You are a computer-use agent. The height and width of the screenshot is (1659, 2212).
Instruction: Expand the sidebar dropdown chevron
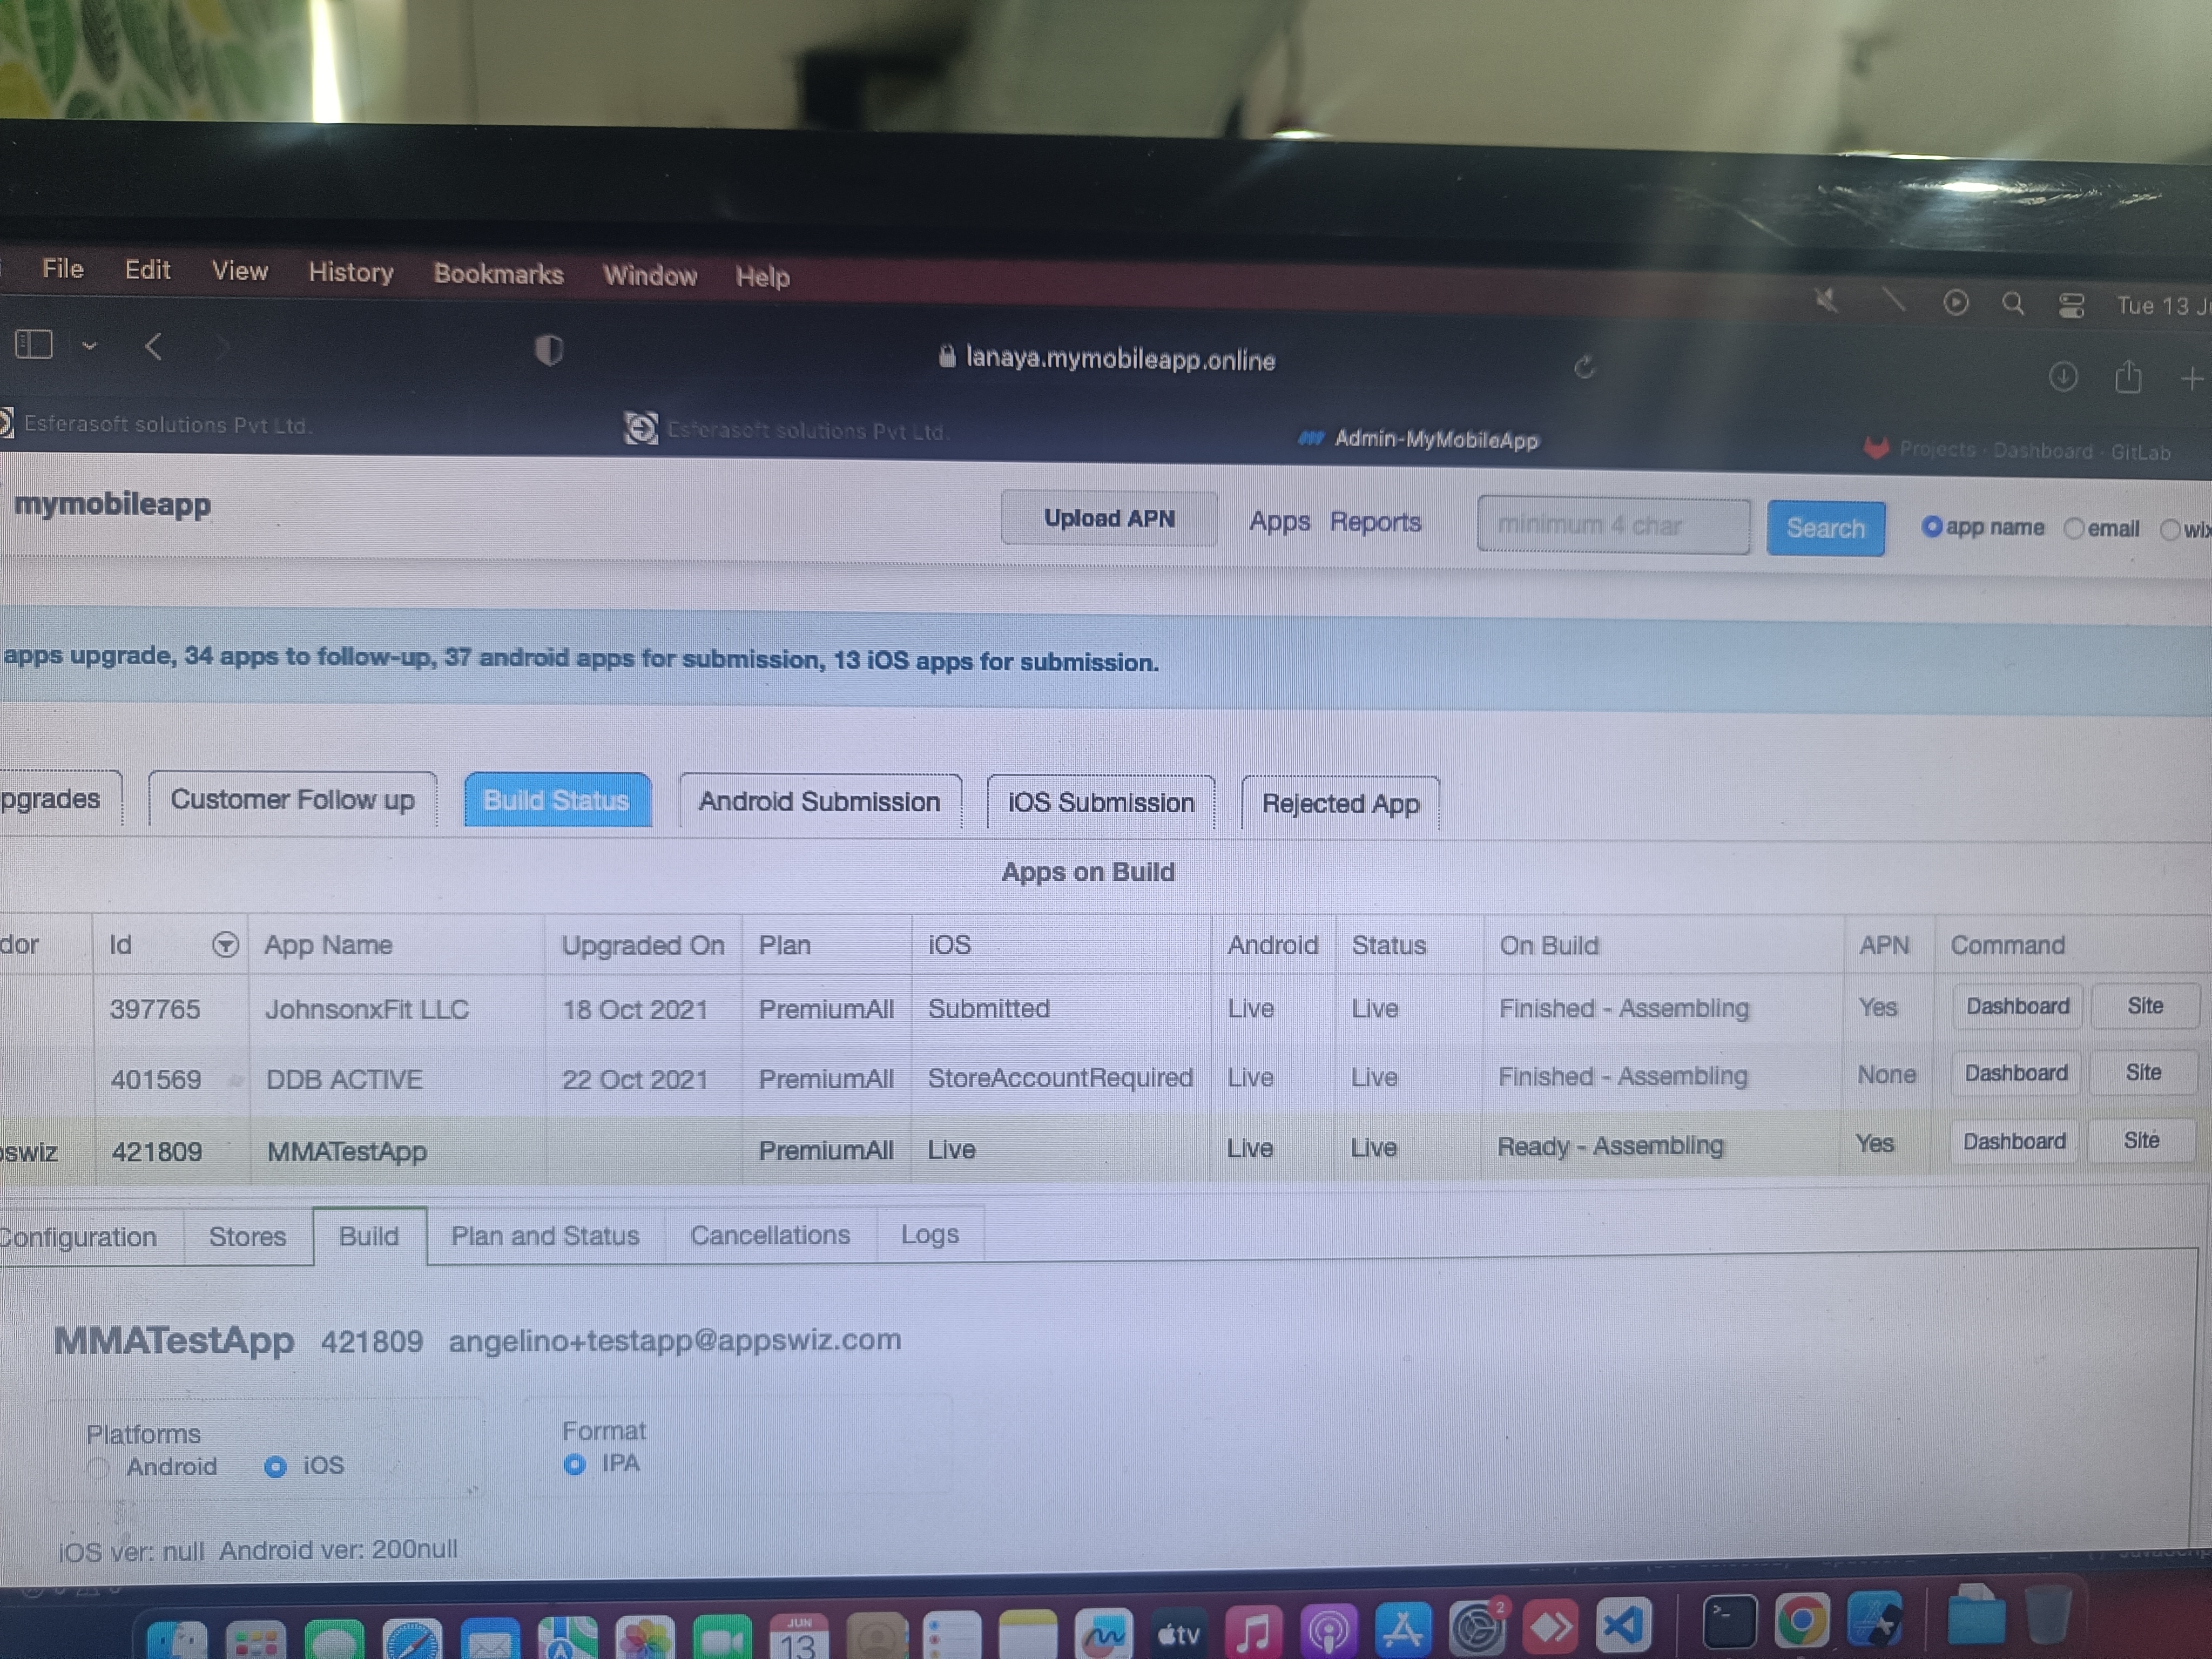click(x=89, y=346)
